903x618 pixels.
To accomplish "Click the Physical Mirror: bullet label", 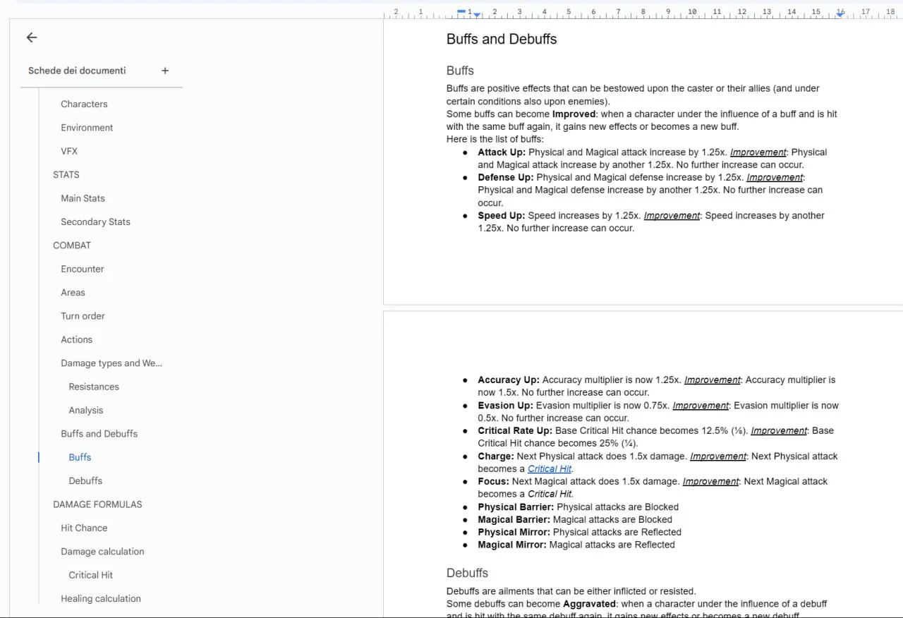I will click(x=514, y=533).
